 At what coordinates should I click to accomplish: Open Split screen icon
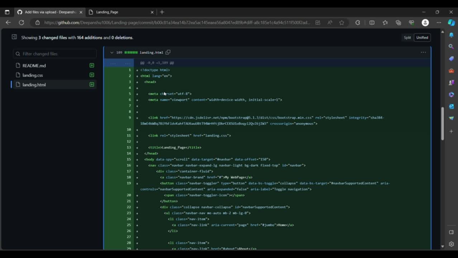point(372,23)
